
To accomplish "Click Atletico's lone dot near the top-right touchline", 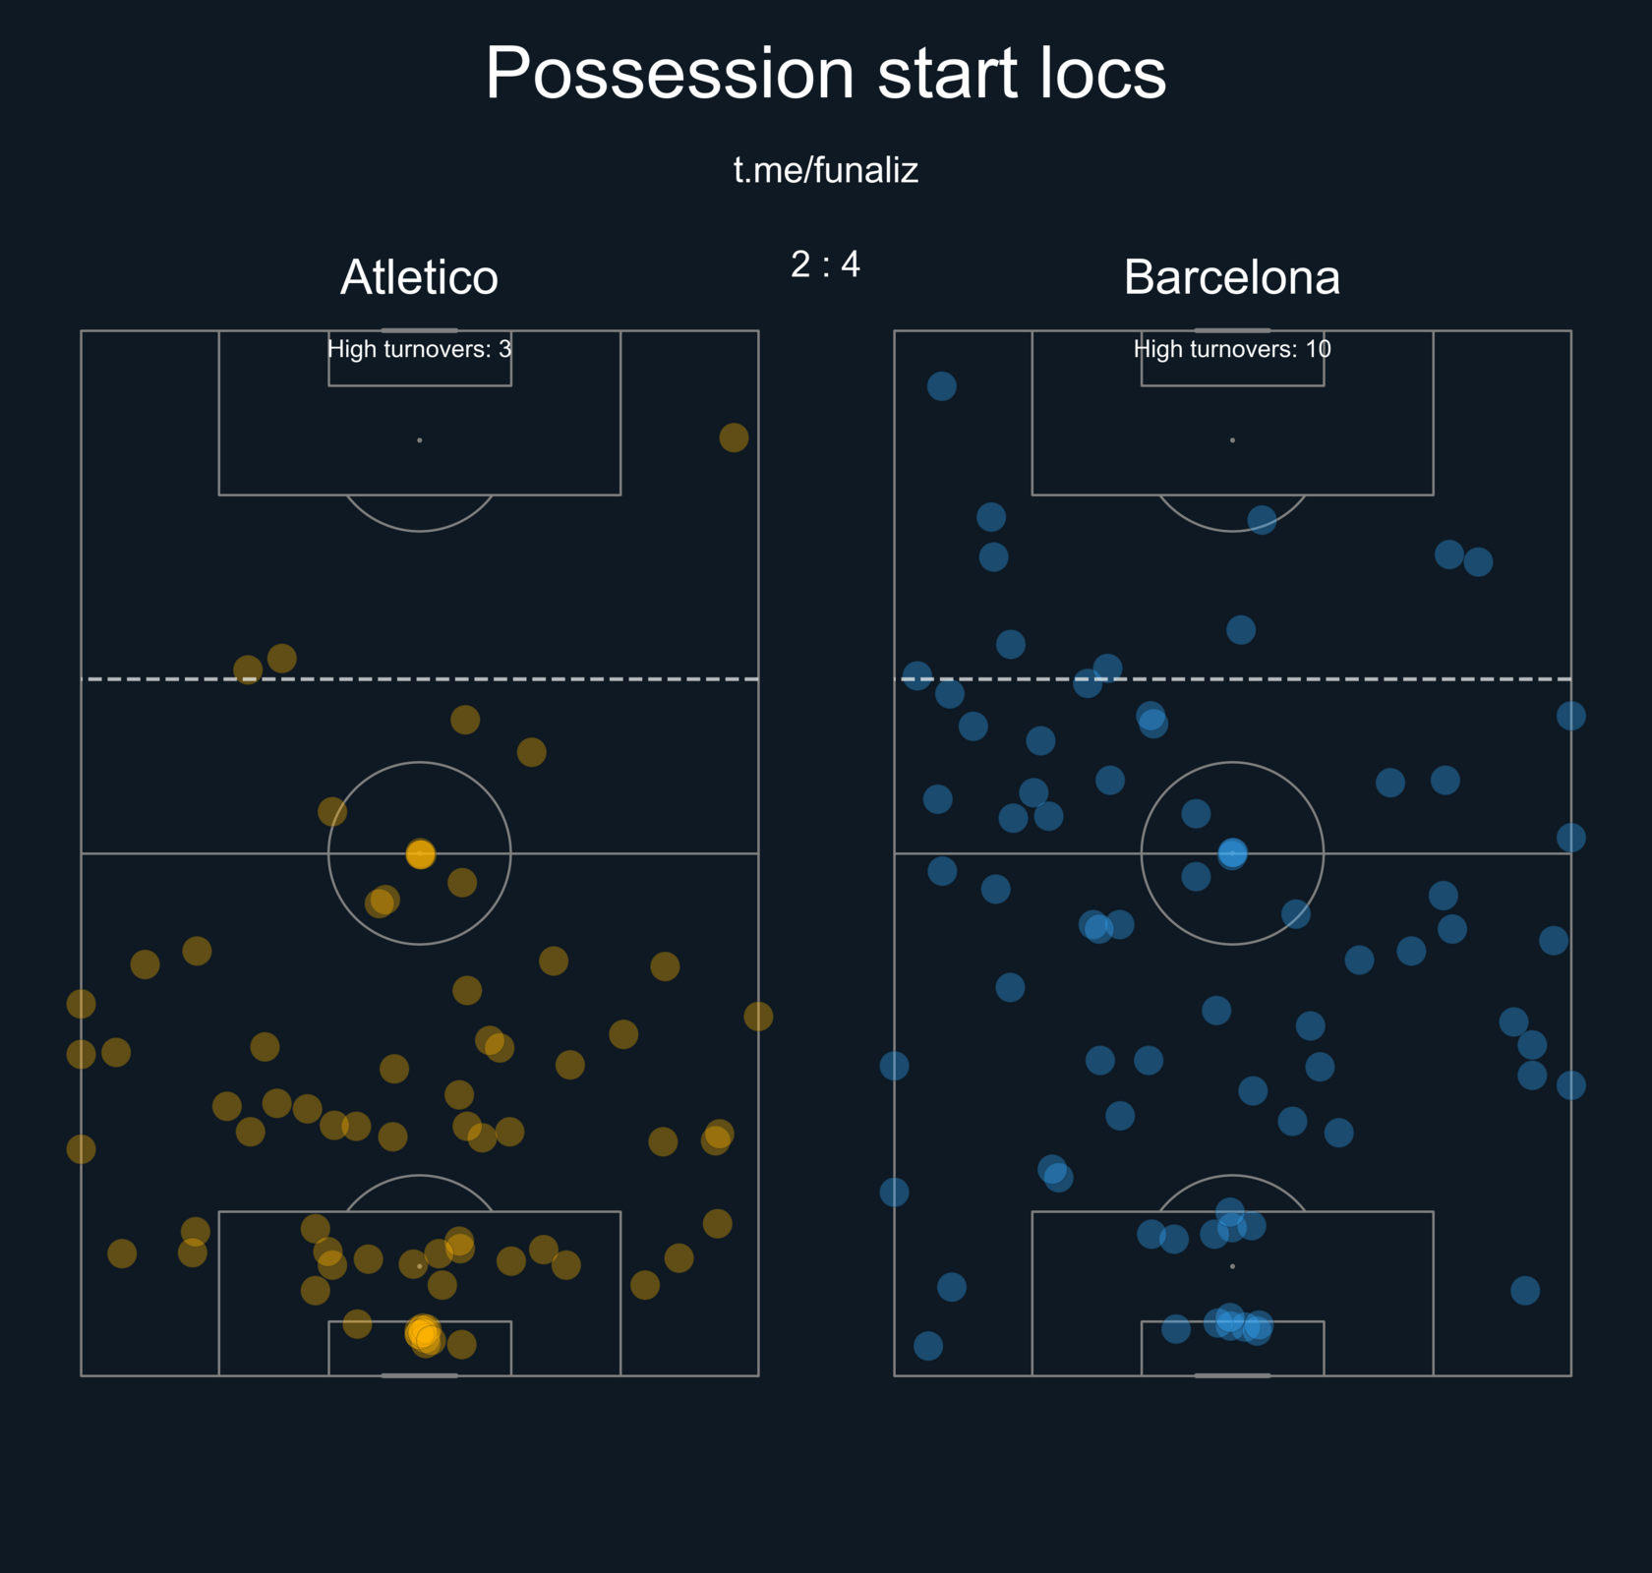I will (x=734, y=437).
